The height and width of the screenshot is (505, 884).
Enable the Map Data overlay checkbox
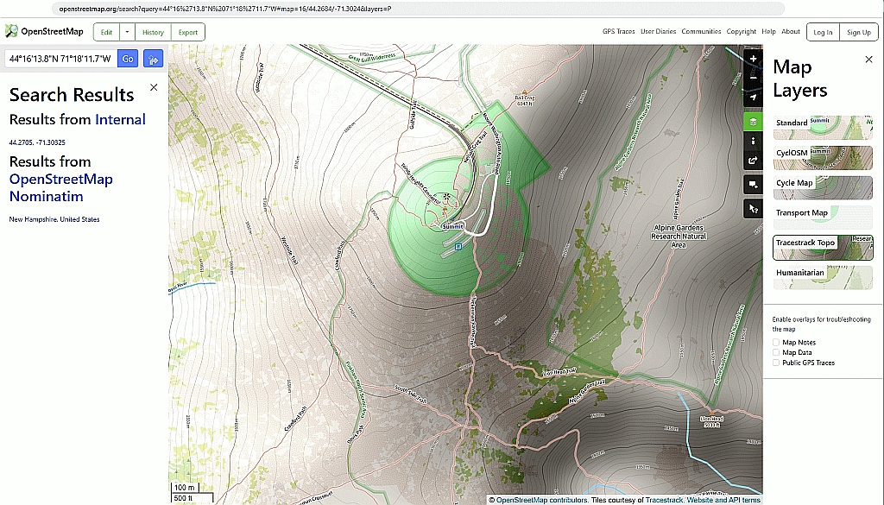[x=776, y=352]
